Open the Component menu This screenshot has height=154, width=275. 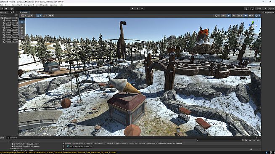click(29, 5)
